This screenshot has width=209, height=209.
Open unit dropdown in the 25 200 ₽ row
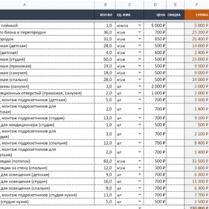[140, 32]
